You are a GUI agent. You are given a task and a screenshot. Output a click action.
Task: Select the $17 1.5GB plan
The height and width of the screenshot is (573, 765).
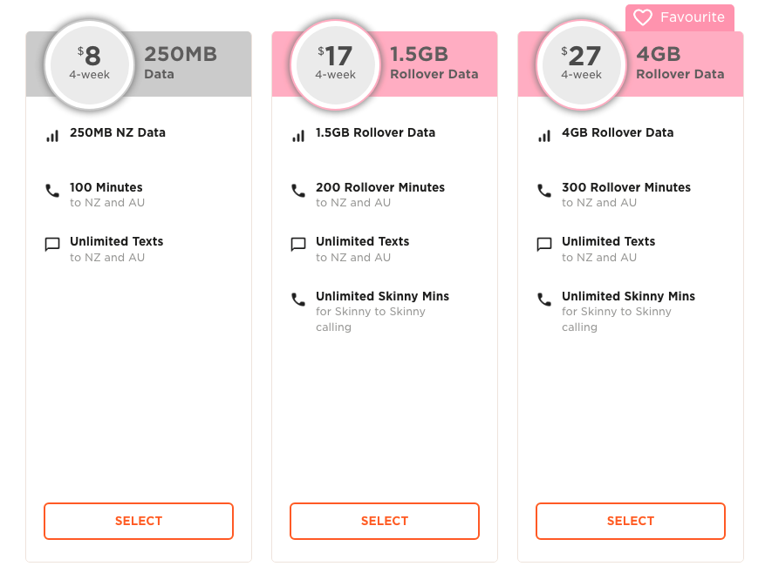[385, 521]
